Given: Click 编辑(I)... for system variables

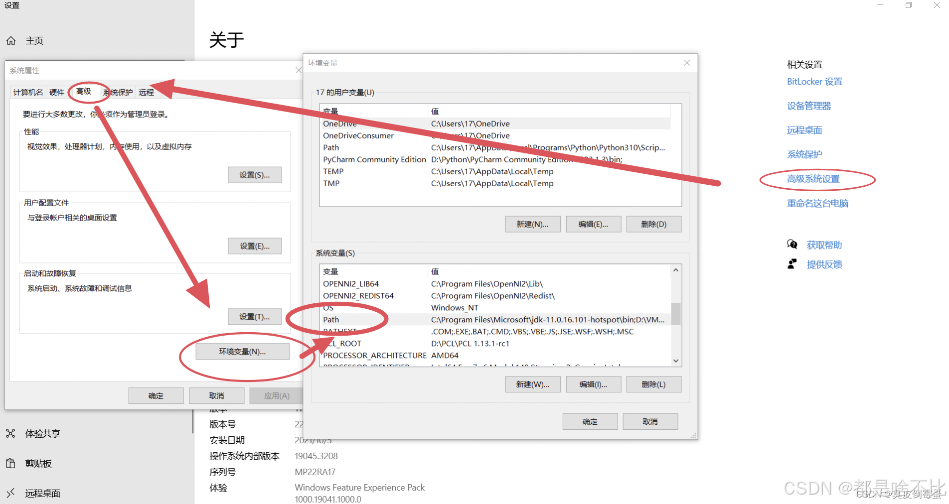Looking at the screenshot, I should 593,384.
